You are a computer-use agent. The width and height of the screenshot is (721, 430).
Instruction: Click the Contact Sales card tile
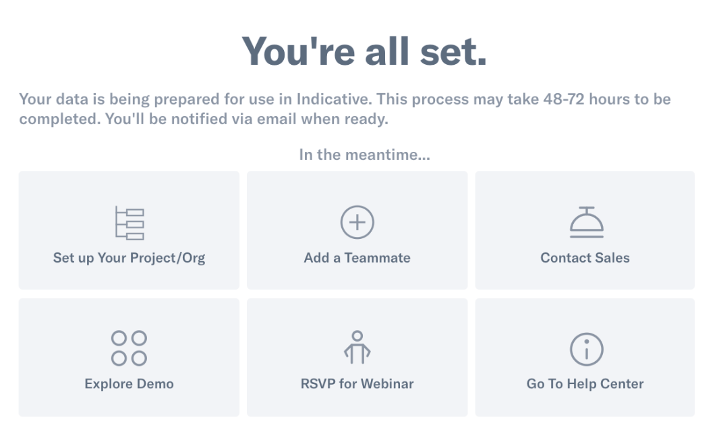coord(585,230)
